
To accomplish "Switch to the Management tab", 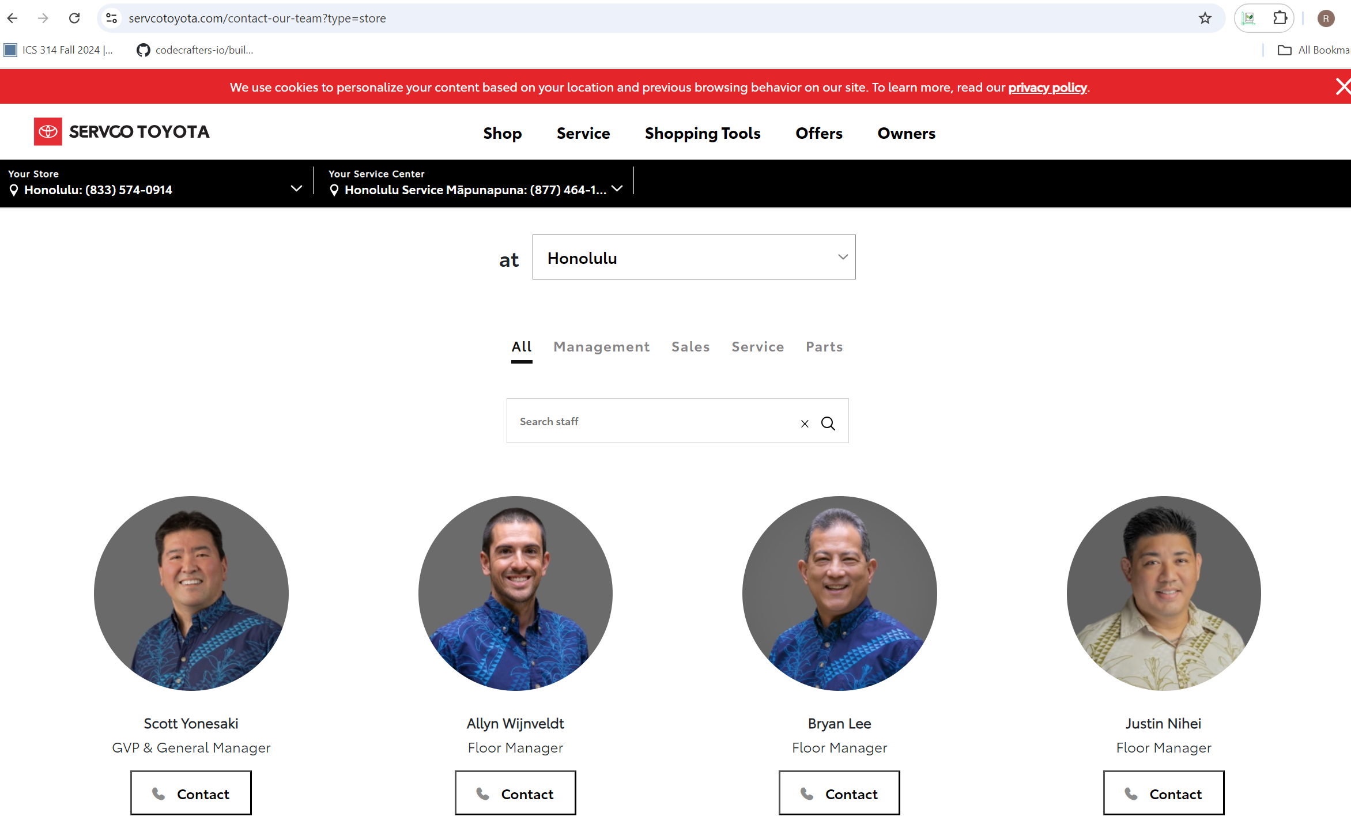I will pyautogui.click(x=601, y=347).
